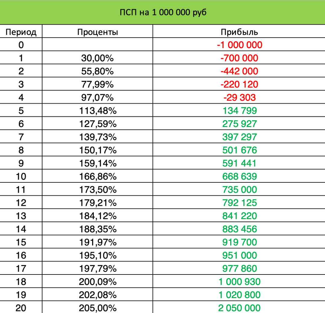Select the 2 050 000 profit cell
This screenshot has height=313, width=325.
(239, 308)
